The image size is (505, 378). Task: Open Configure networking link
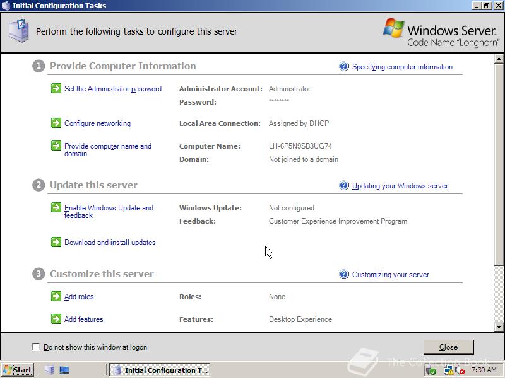[98, 123]
